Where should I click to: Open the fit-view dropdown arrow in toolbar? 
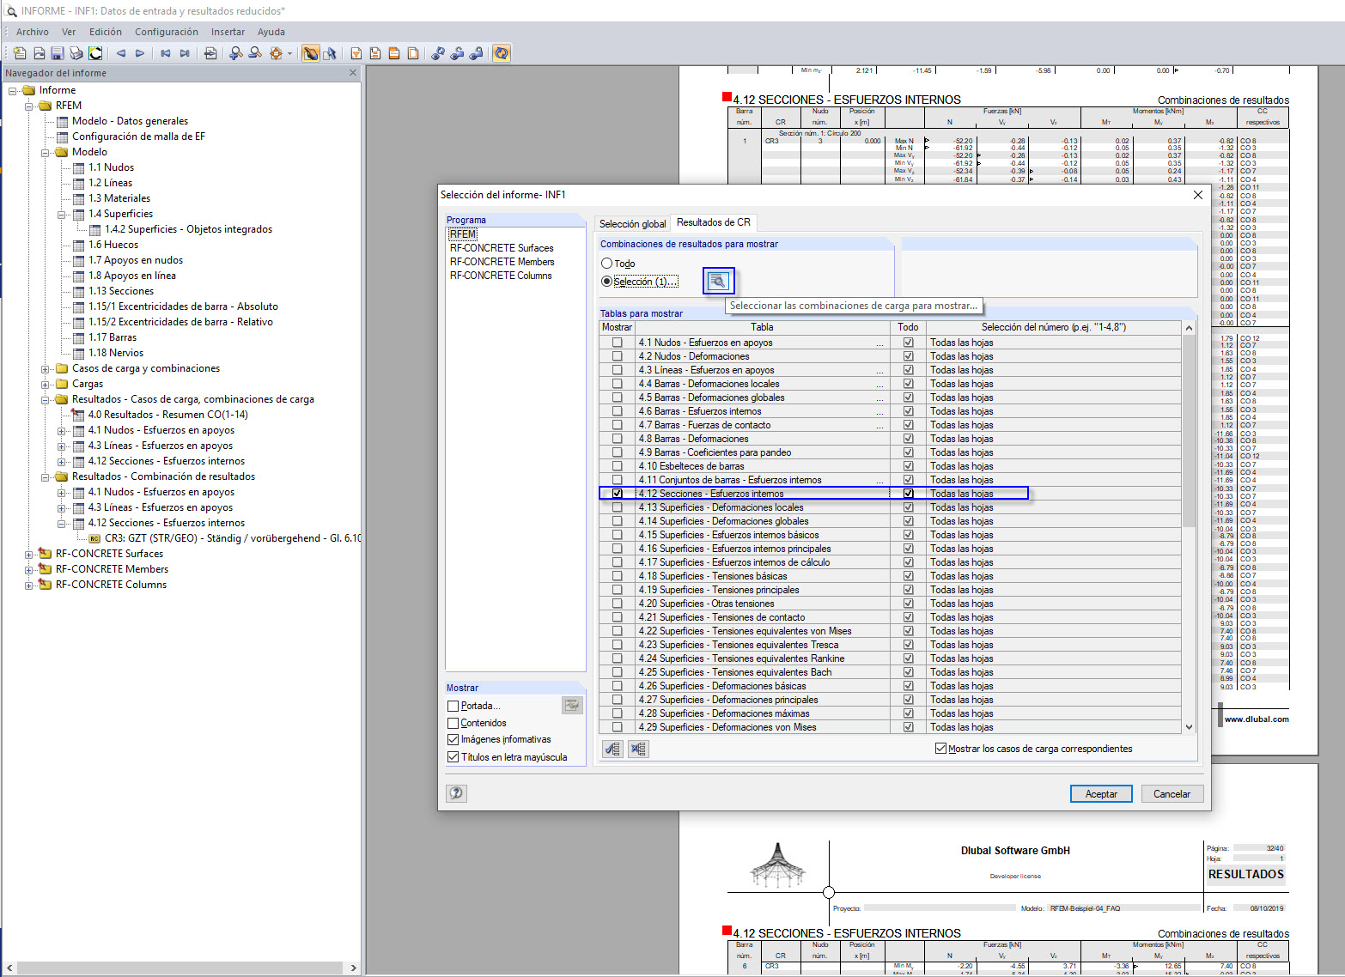click(289, 53)
